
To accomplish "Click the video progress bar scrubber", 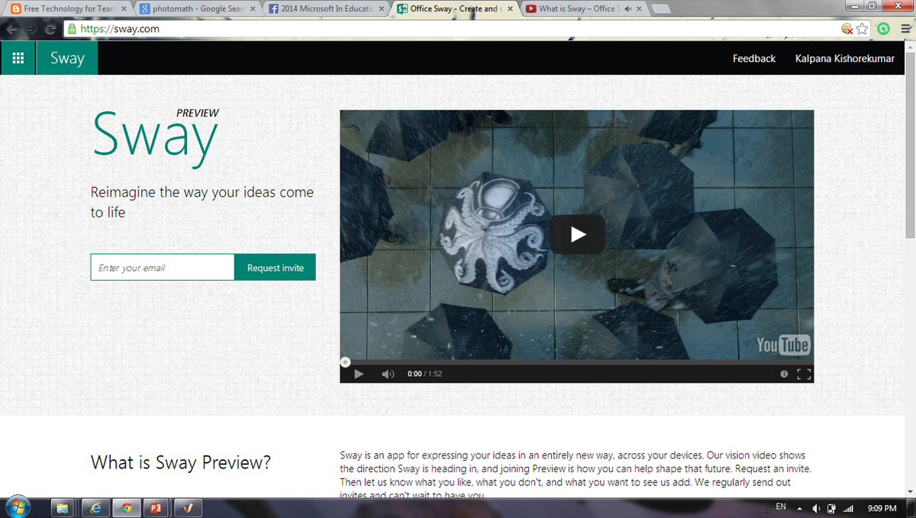I will pyautogui.click(x=345, y=362).
